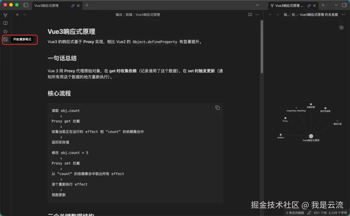Viewport: 350px width, 216px height.
Task: Click Vue3响应式原理 的关系图 pane title
Action: click(x=319, y=15)
